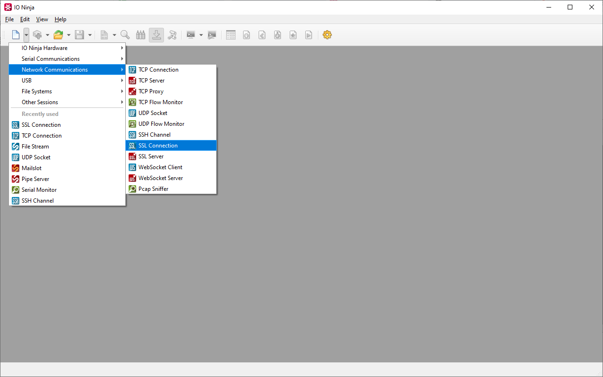603x377 pixels.
Task: Expand the USB submenu
Action: (67, 81)
